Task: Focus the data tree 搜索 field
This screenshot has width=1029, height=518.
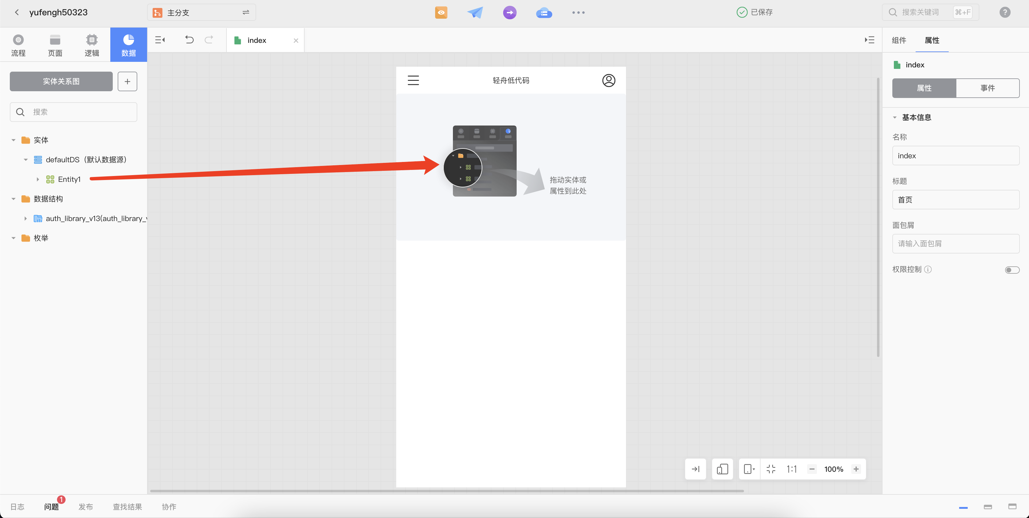Action: tap(74, 112)
